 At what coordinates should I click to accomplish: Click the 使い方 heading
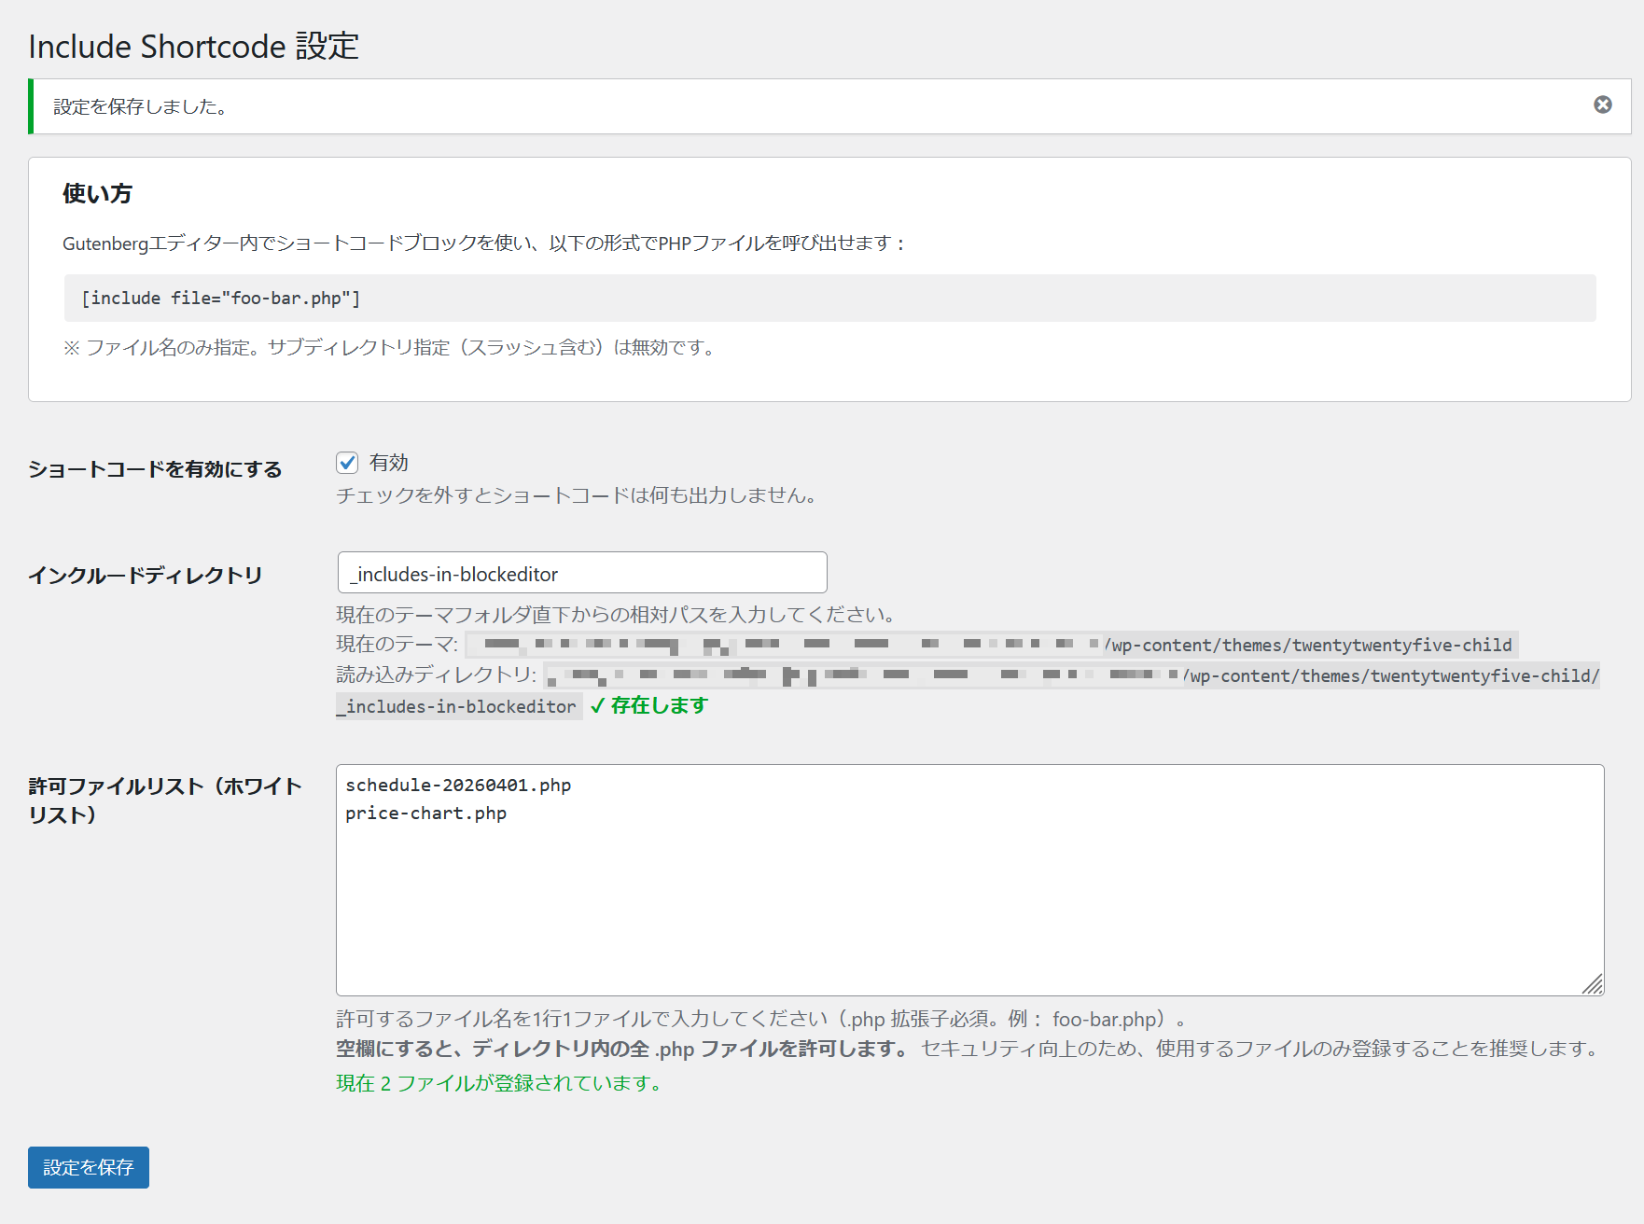(96, 193)
